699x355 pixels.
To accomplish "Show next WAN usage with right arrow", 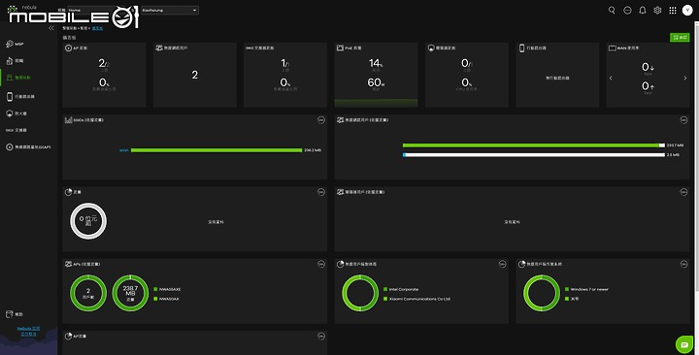I will [685, 78].
